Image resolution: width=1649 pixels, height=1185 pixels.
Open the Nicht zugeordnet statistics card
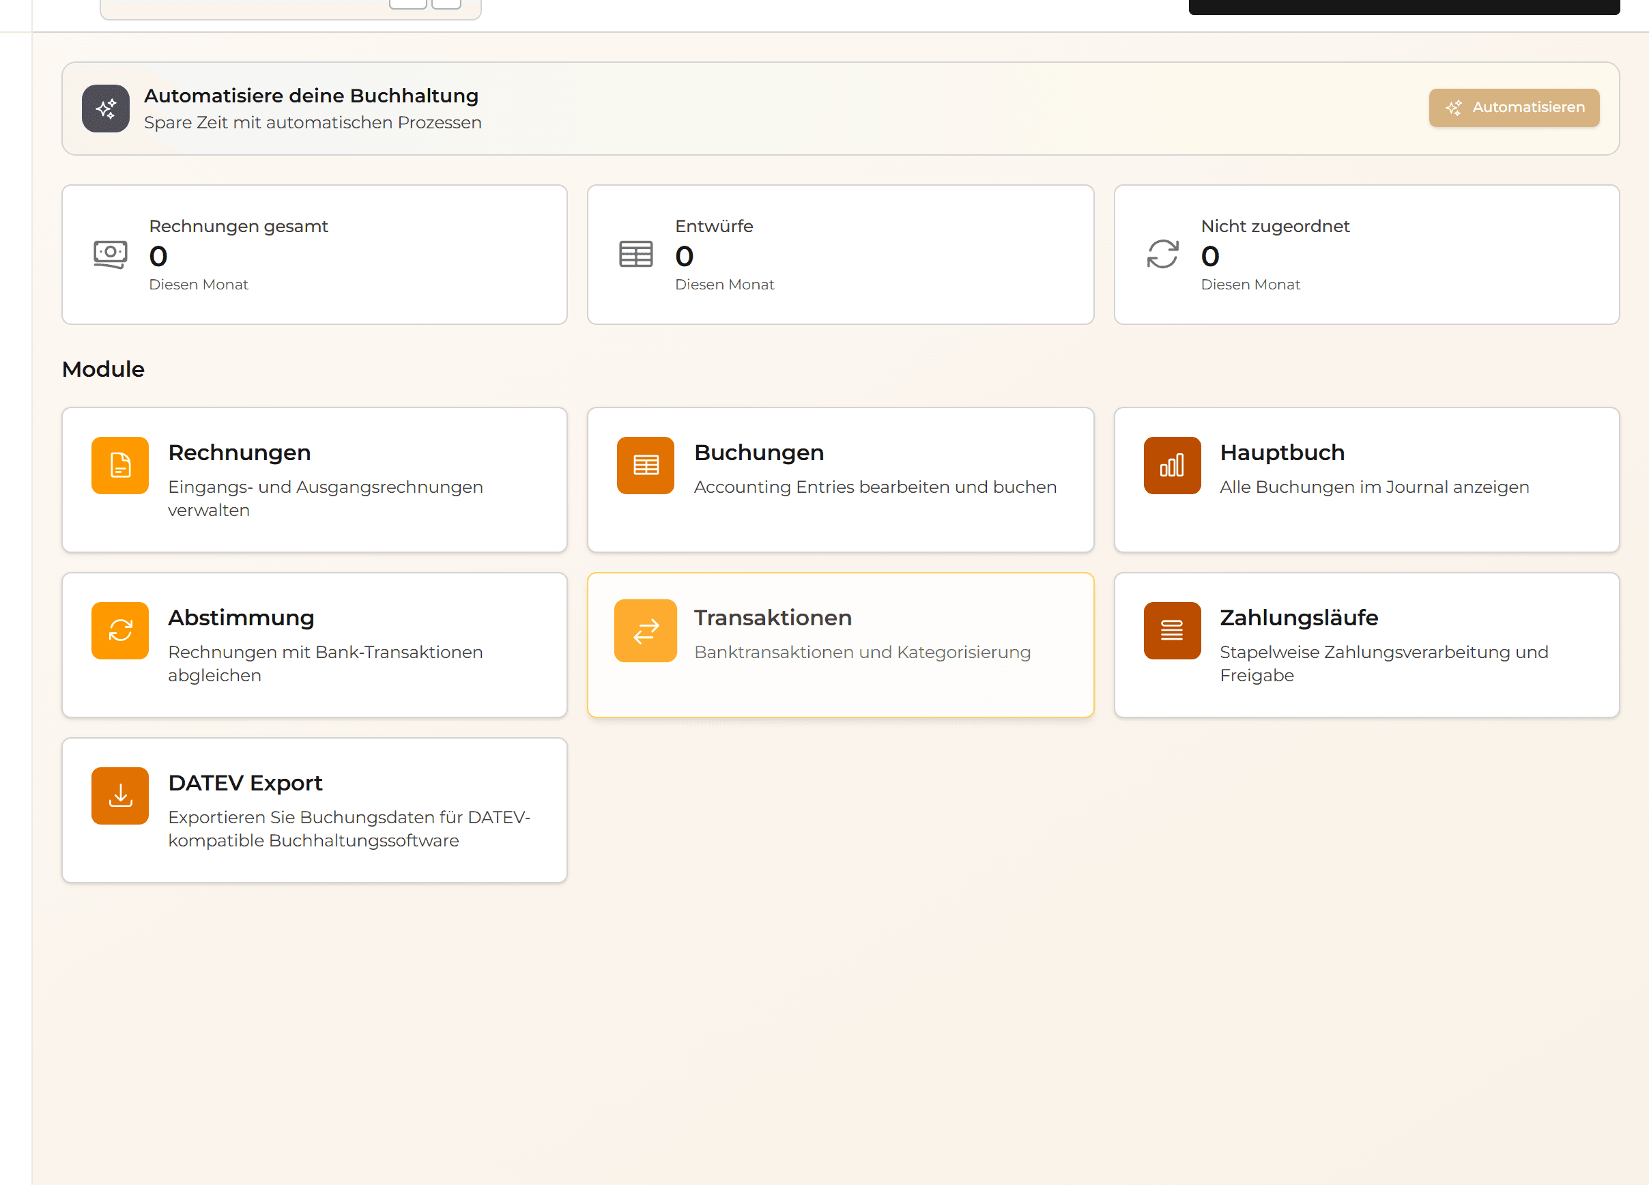[x=1366, y=255]
